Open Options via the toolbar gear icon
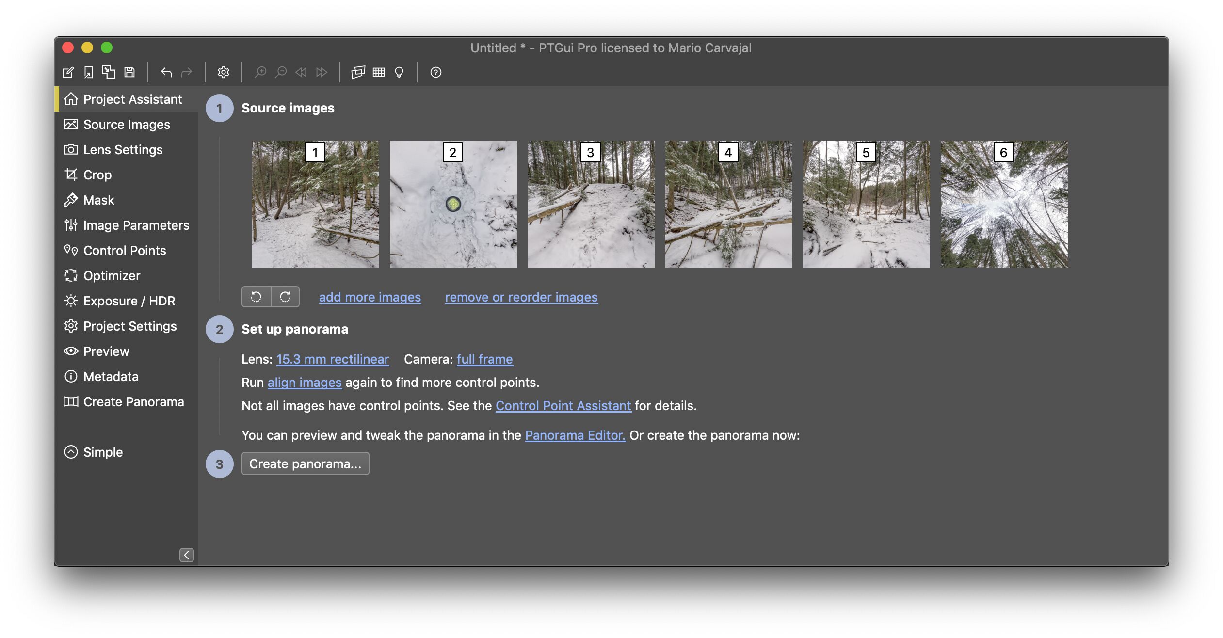Image resolution: width=1223 pixels, height=638 pixels. pos(223,72)
